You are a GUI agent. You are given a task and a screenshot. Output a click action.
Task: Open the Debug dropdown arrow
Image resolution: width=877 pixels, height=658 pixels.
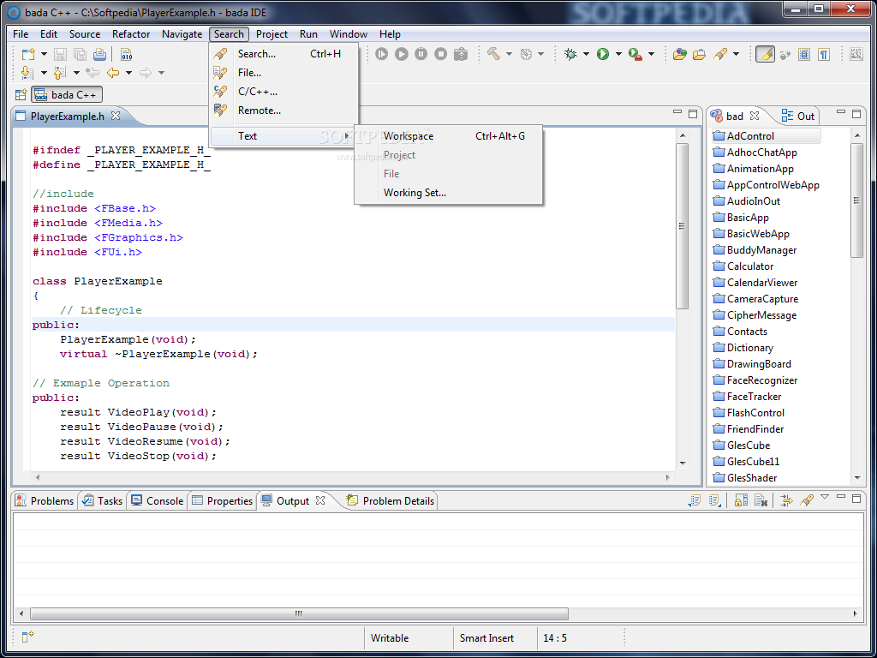coord(586,54)
